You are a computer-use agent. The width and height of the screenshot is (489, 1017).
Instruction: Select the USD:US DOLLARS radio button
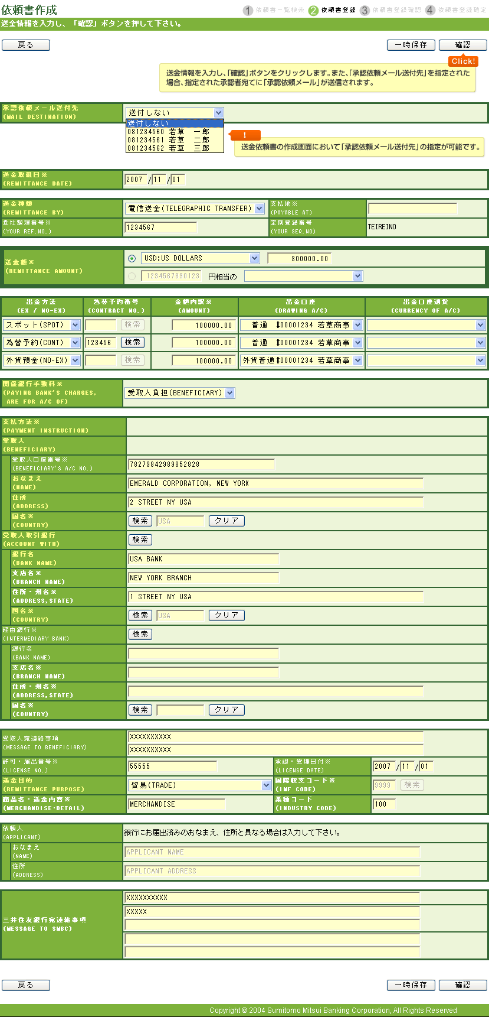132,259
